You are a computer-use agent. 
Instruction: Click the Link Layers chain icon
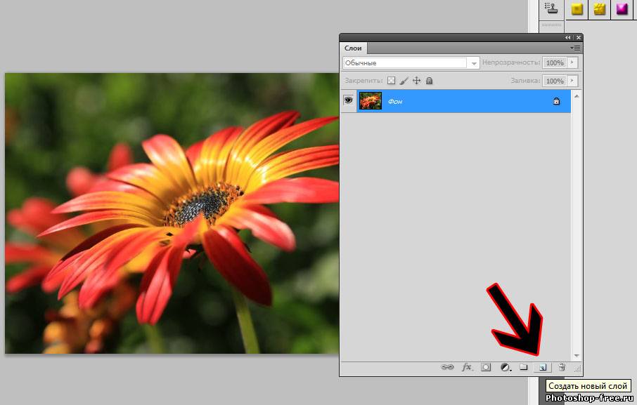coord(447,367)
